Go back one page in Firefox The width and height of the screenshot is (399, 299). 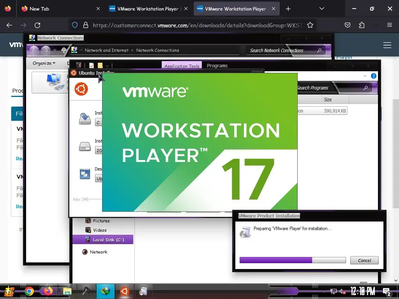9,25
